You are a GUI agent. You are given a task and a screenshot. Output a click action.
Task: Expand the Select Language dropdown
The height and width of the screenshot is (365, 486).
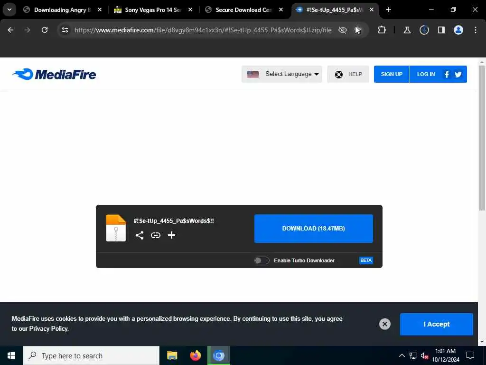(282, 74)
